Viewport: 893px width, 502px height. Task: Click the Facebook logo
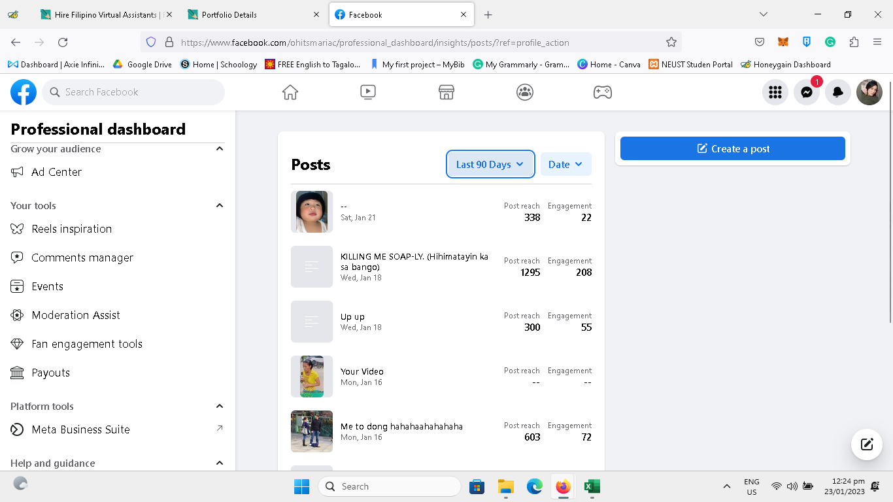(x=24, y=92)
